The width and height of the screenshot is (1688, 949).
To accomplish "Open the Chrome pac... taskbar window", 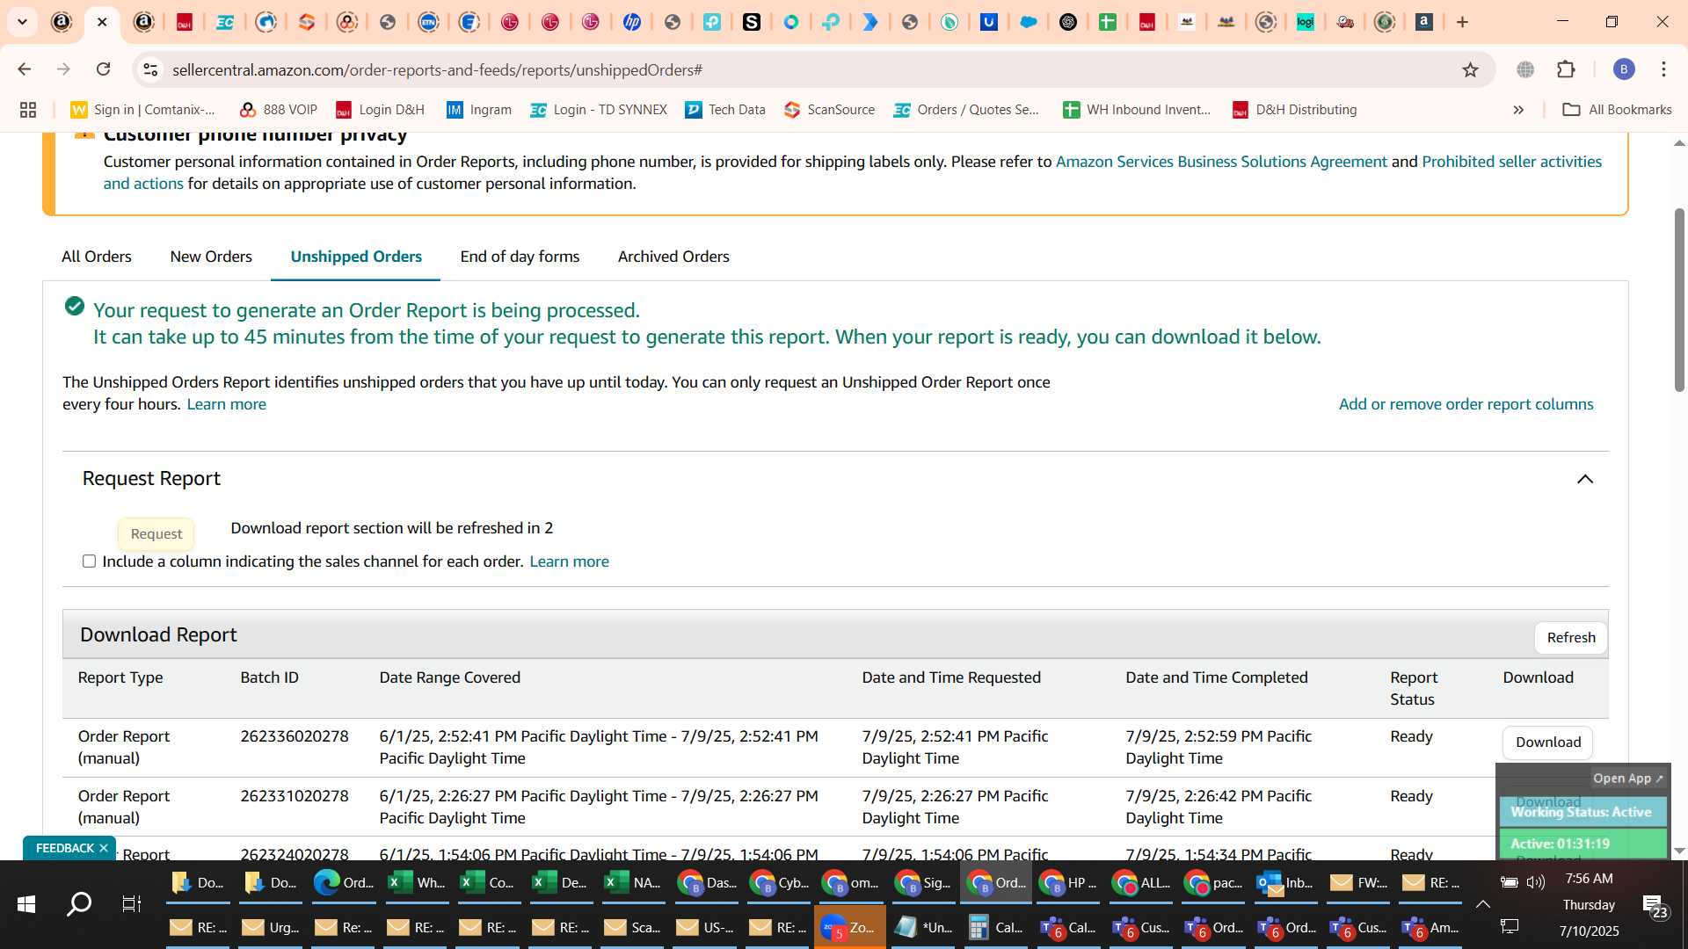I will 1212,883.
